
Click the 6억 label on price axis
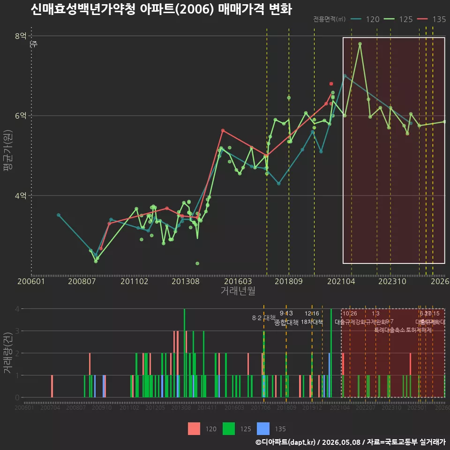pos(21,116)
